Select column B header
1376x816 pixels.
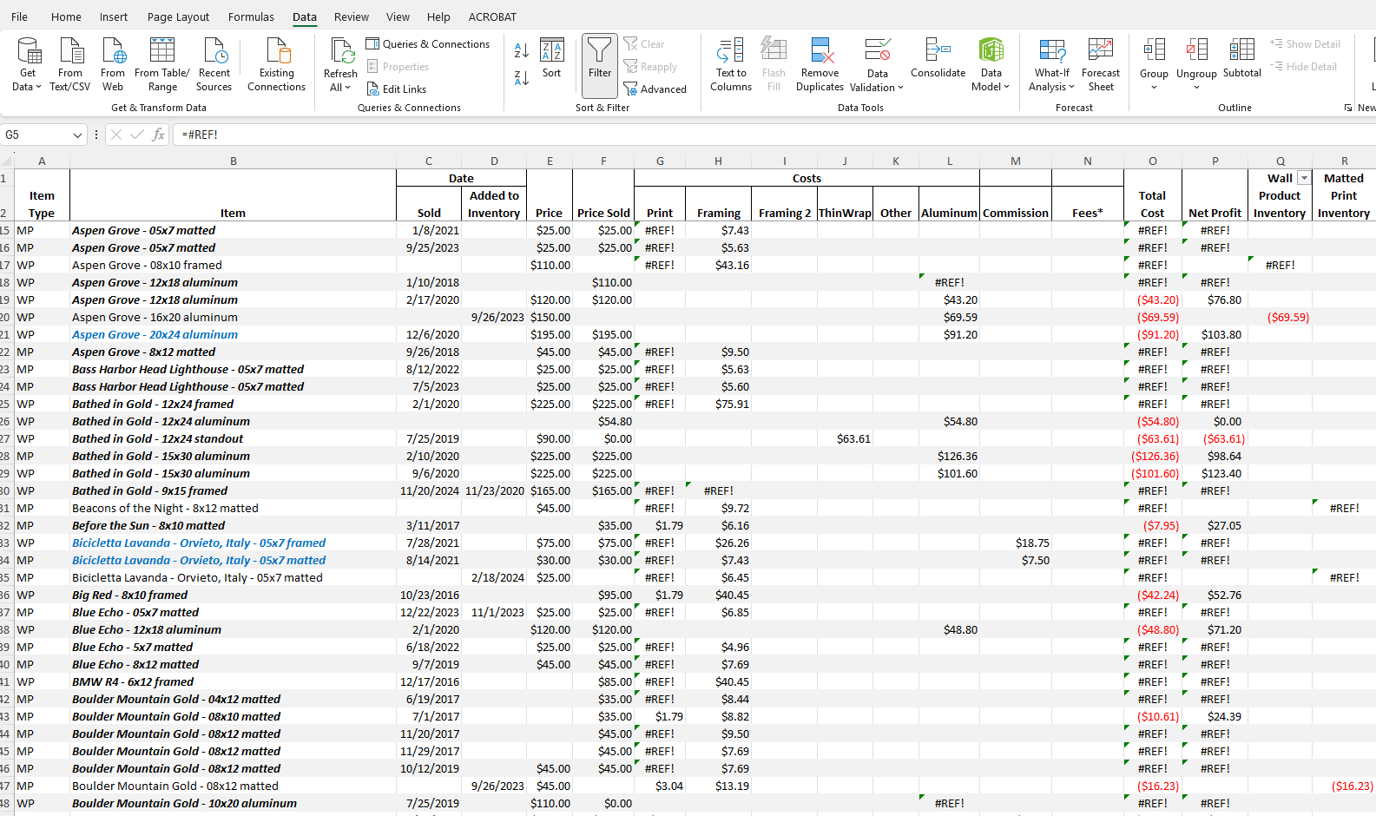[233, 161]
